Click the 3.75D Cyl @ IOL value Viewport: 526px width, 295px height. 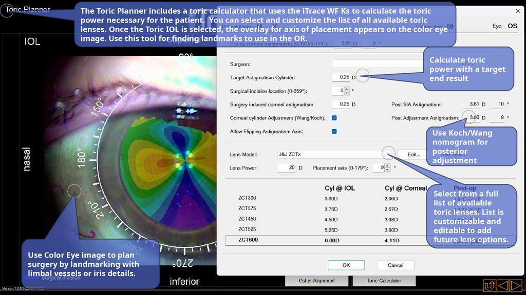pyautogui.click(x=331, y=209)
